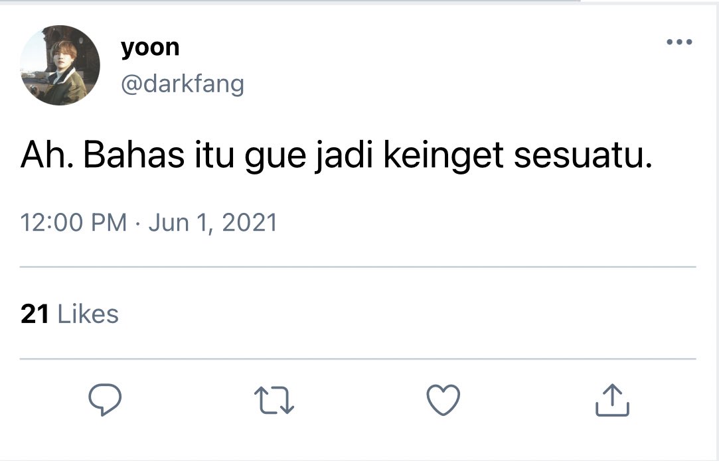Reply to yoon's tweet with the speech bubble icon
The width and height of the screenshot is (719, 461).
(x=105, y=399)
